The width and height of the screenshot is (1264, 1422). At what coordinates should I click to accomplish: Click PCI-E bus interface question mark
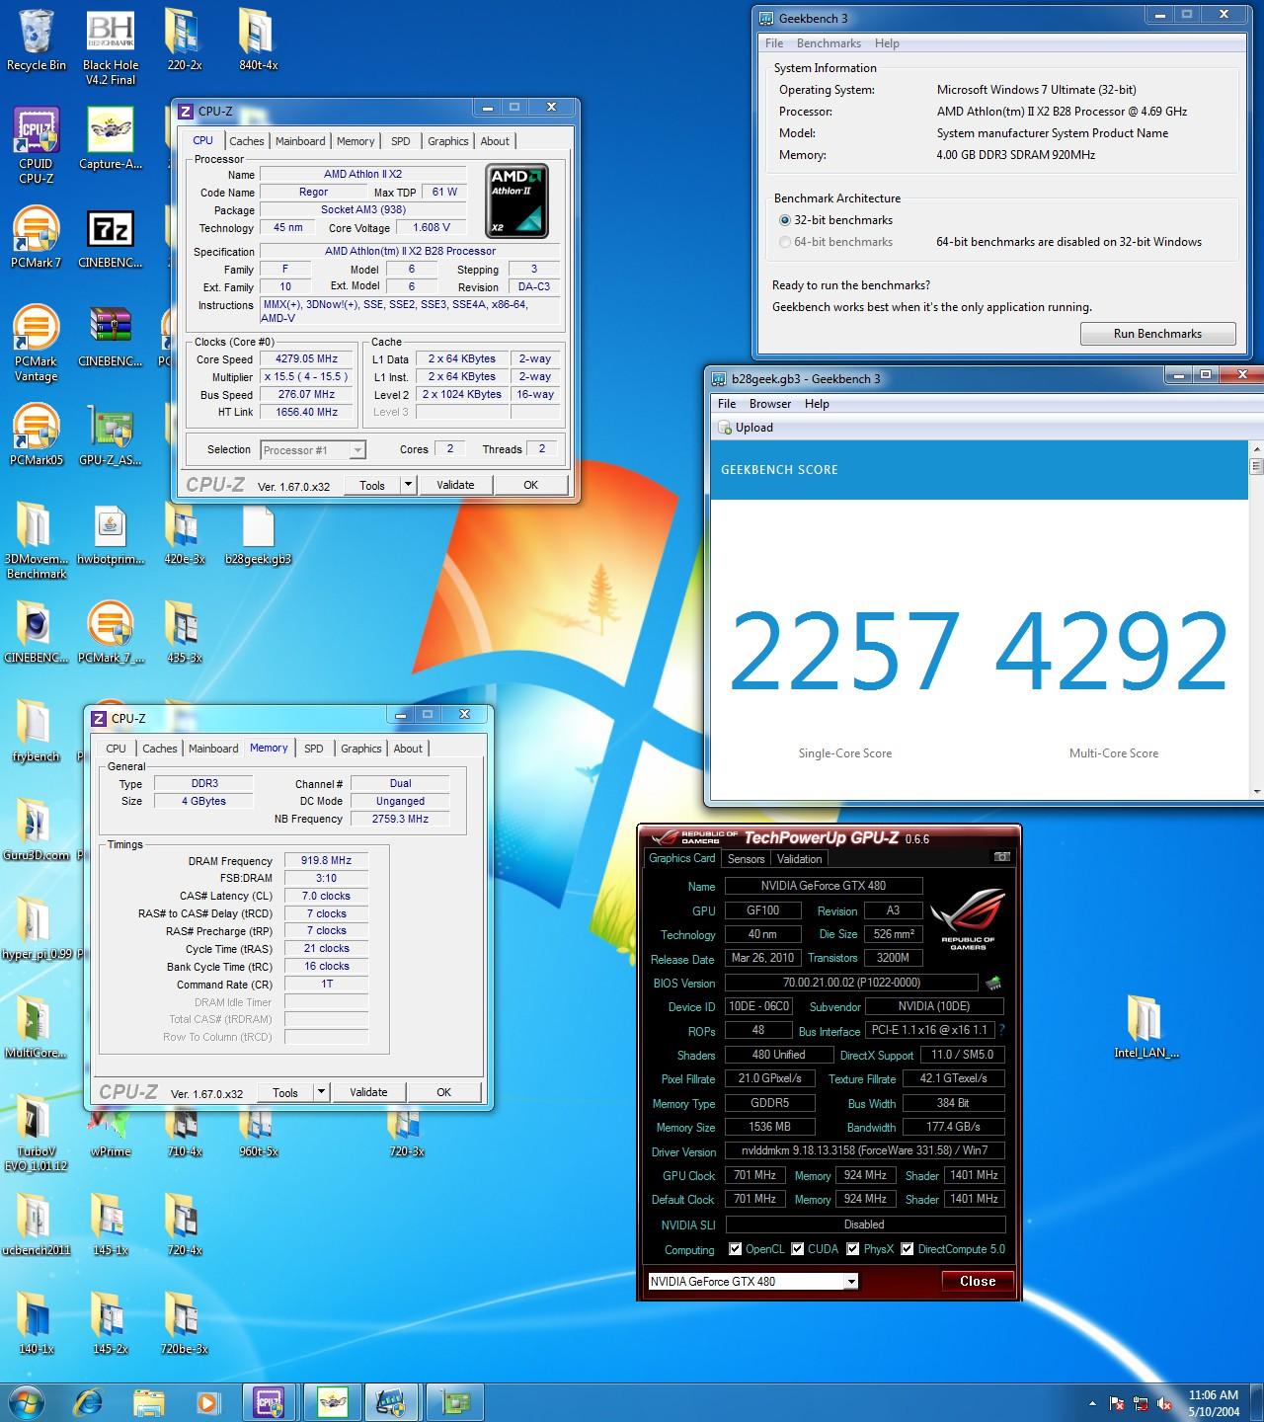click(1001, 1030)
